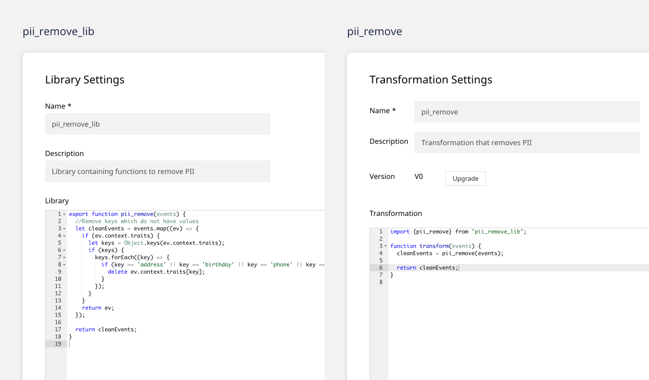649x380 pixels.
Task: Click the import statement in the Transformation editor
Action: coord(458,232)
